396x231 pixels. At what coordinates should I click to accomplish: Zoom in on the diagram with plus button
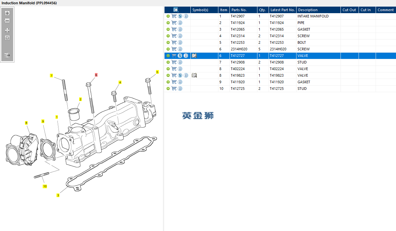click(x=7, y=13)
